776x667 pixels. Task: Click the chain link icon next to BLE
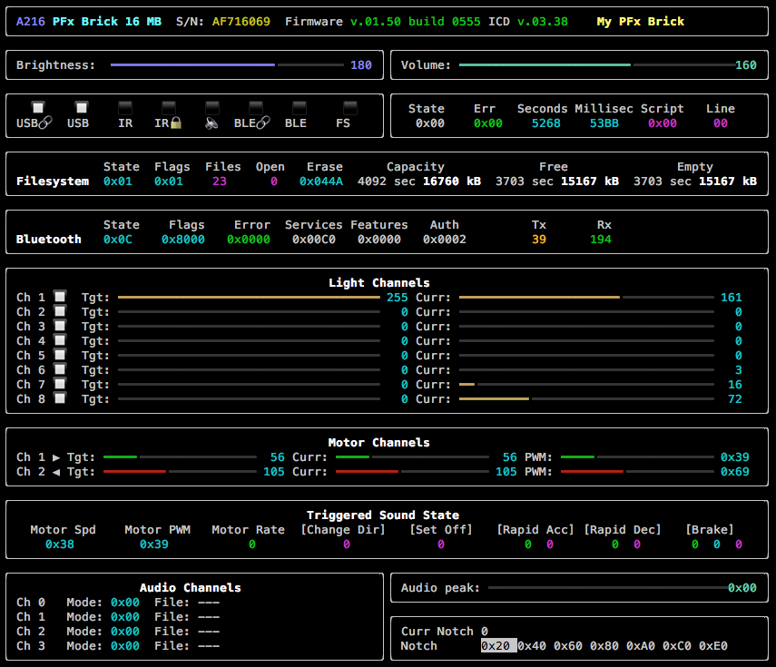click(x=263, y=123)
